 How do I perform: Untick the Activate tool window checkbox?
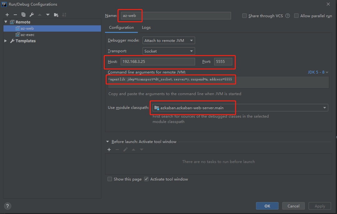[146, 179]
